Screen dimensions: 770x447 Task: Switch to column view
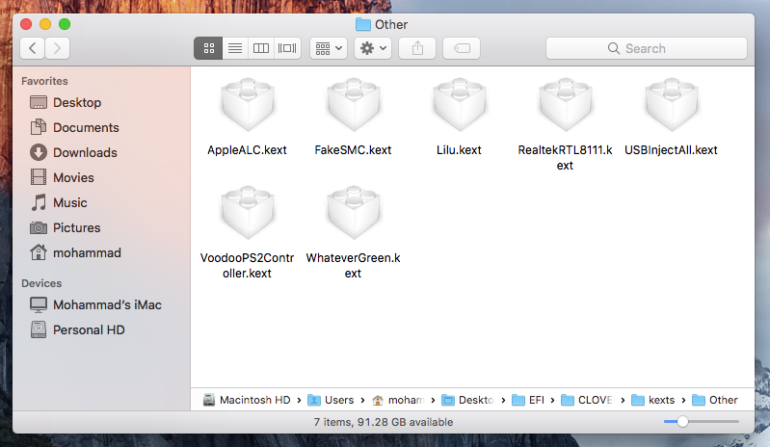pos(261,48)
